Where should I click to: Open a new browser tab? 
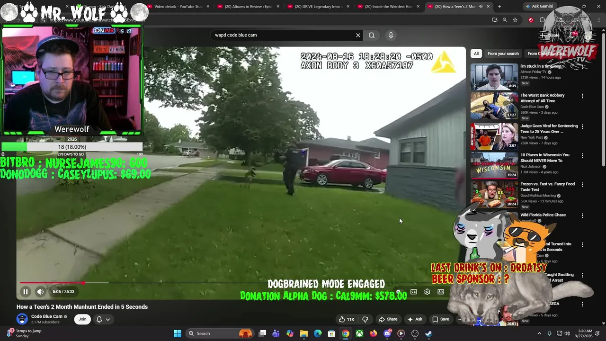click(499, 7)
